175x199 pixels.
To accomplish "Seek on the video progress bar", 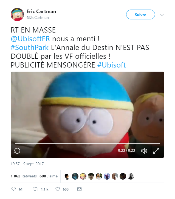I will [x=87, y=143].
